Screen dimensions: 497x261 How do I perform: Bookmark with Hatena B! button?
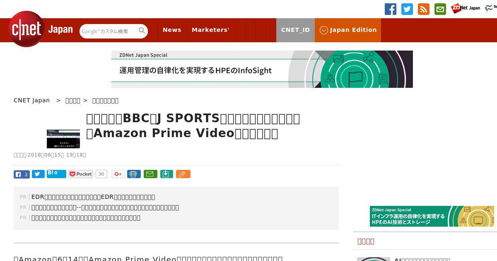[x=56, y=174]
